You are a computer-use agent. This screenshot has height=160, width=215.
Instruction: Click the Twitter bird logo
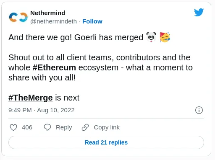[199, 12]
